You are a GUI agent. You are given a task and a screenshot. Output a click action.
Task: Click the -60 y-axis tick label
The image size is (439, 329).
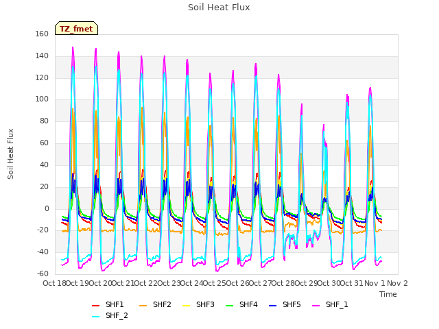[x=43, y=274]
